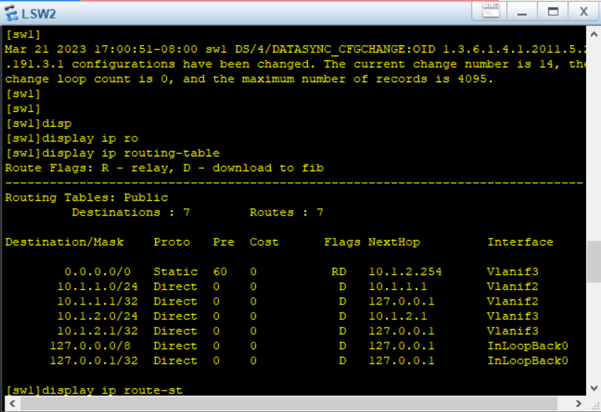The image size is (601, 412).
Task: Click the vertical scrollbar up arrow
Action: 594,34
